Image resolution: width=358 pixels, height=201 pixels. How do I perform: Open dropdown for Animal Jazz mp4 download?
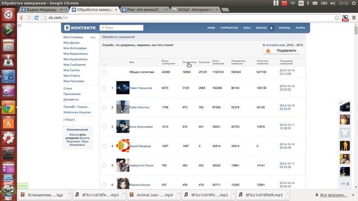[x=179, y=195]
